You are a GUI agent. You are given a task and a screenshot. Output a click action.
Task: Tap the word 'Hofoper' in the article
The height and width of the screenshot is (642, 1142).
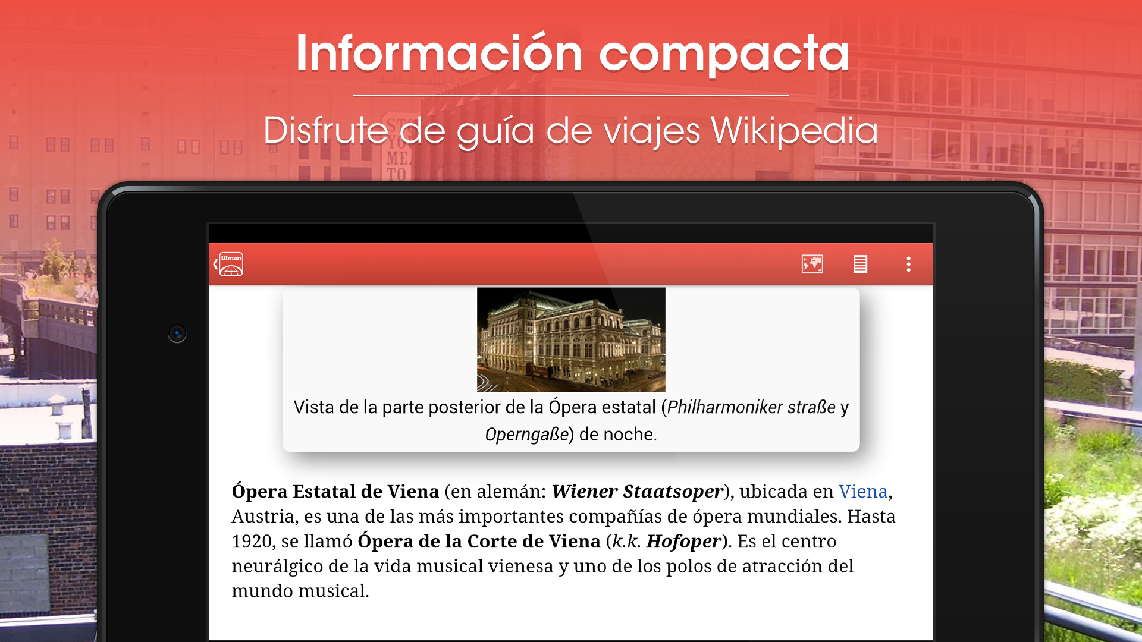(683, 542)
